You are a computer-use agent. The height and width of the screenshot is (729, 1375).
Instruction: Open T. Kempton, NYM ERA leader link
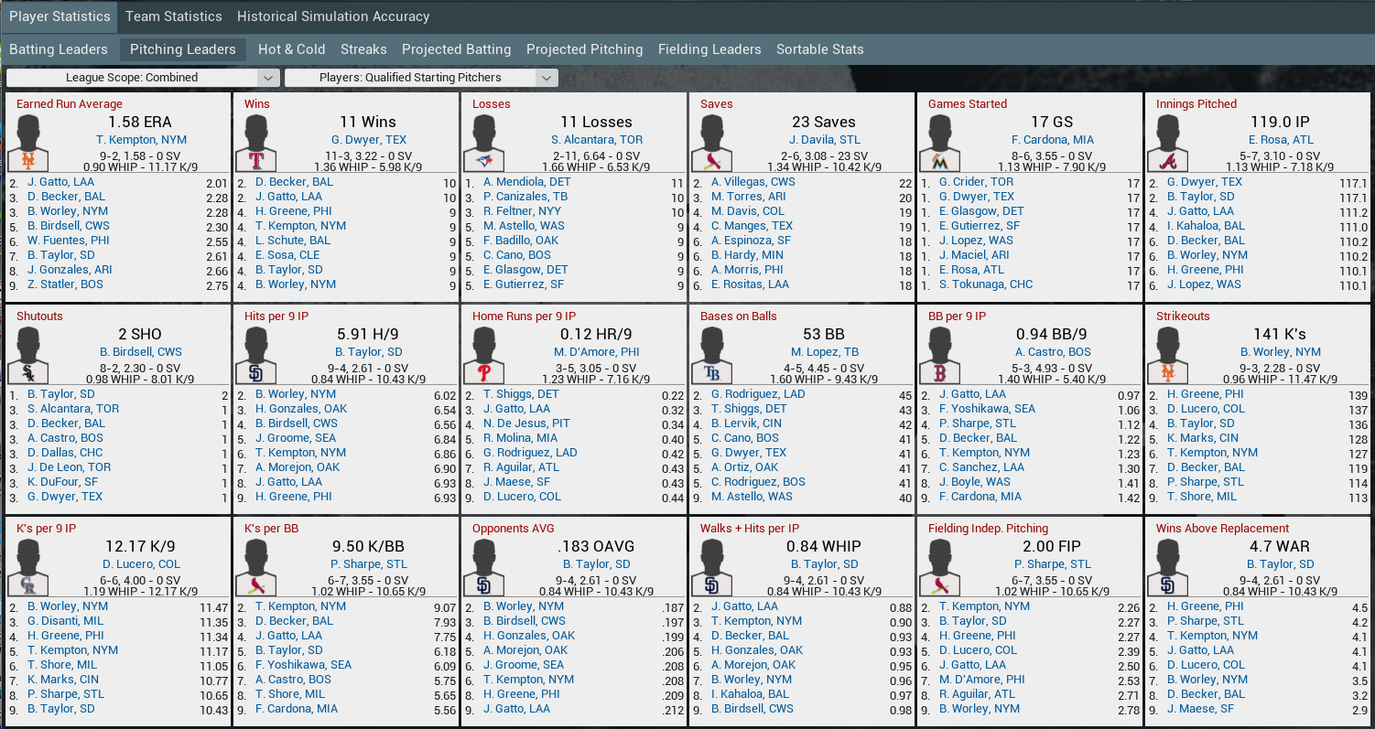141,140
